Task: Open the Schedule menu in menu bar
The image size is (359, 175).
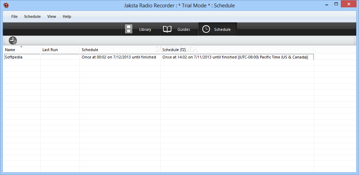Action: click(32, 16)
